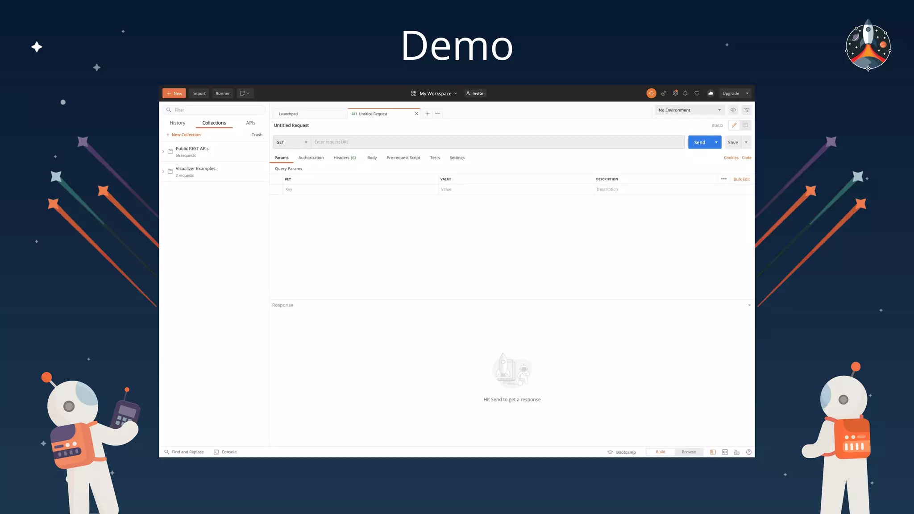Switch to Build mode in status bar
This screenshot has width=914, height=514.
(x=661, y=452)
